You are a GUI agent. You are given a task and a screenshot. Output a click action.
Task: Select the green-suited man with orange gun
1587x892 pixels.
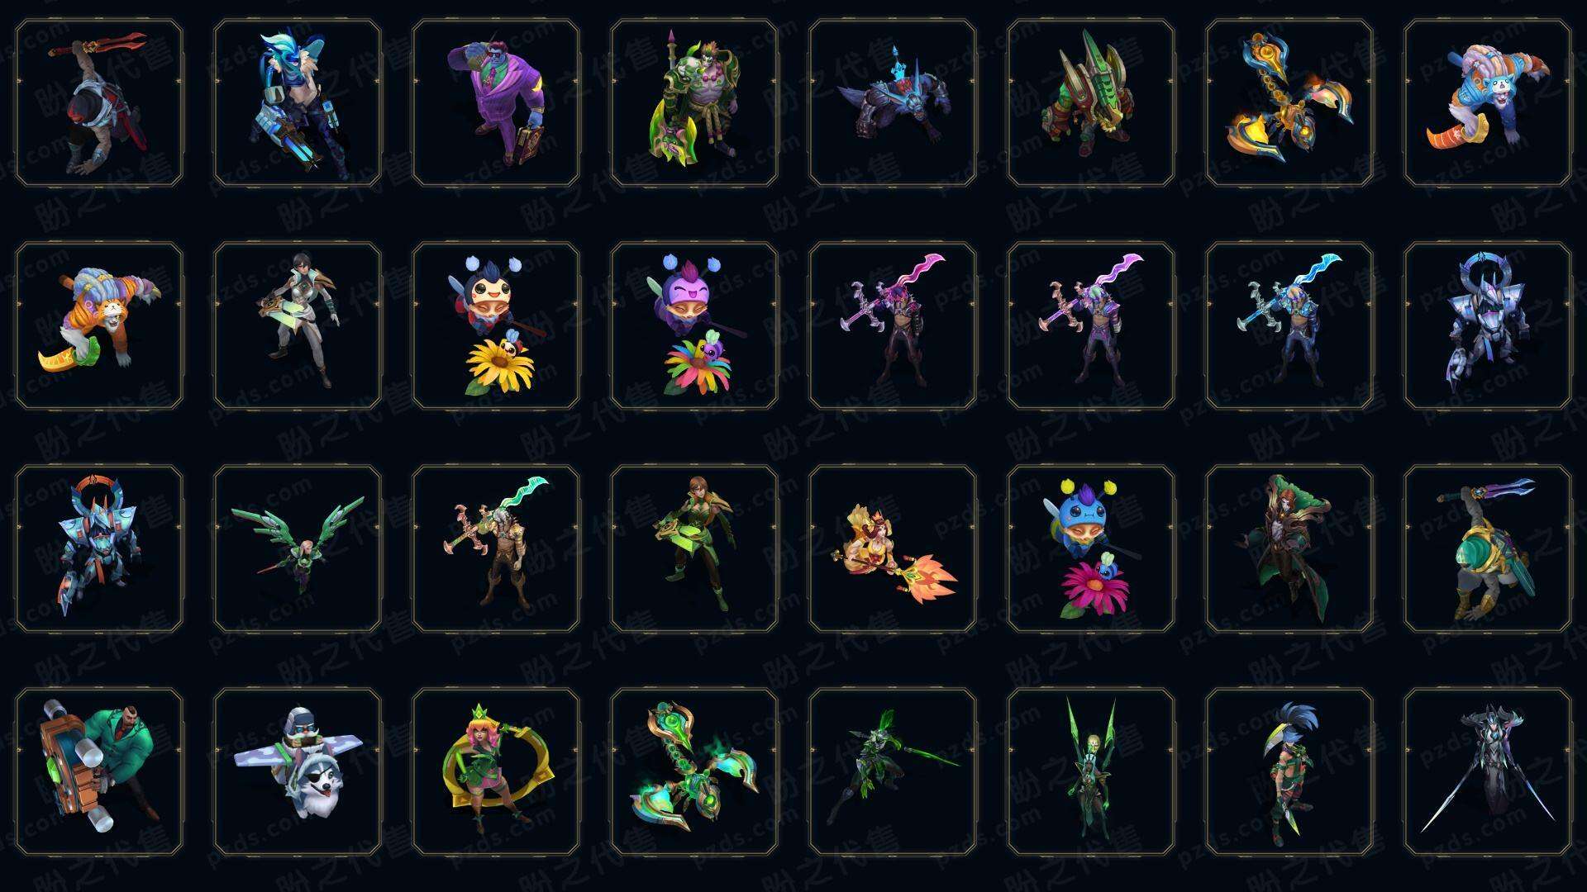(99, 772)
